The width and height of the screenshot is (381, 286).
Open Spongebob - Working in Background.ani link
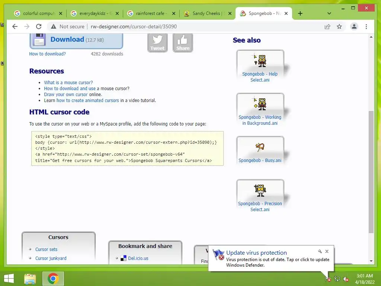(260, 120)
